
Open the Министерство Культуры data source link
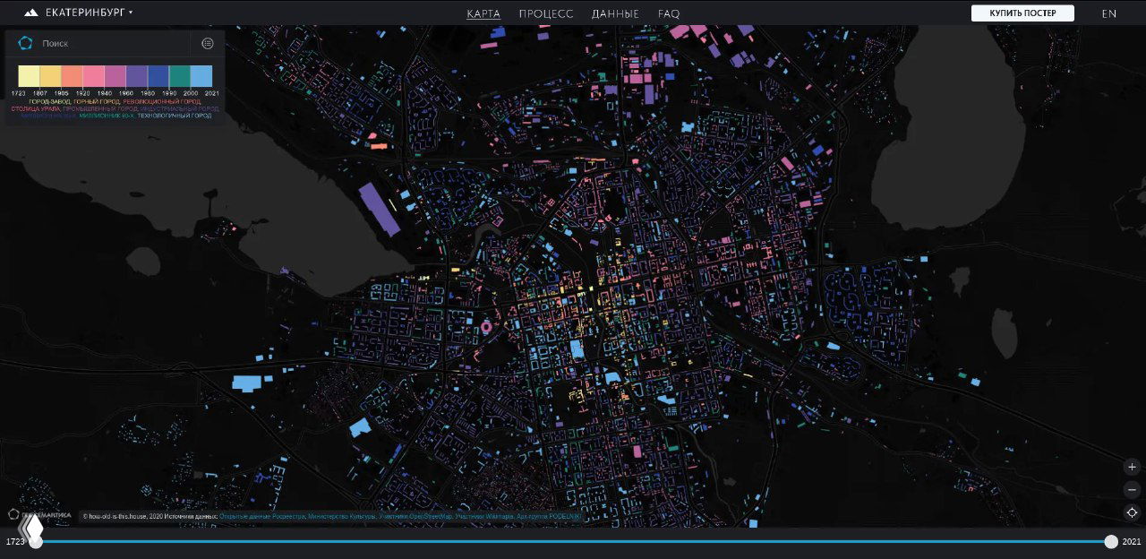coord(342,517)
